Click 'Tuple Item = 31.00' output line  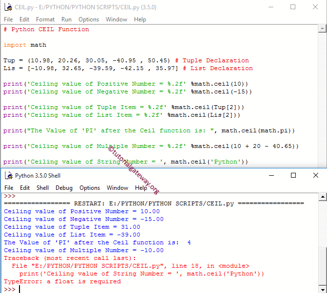72,227
